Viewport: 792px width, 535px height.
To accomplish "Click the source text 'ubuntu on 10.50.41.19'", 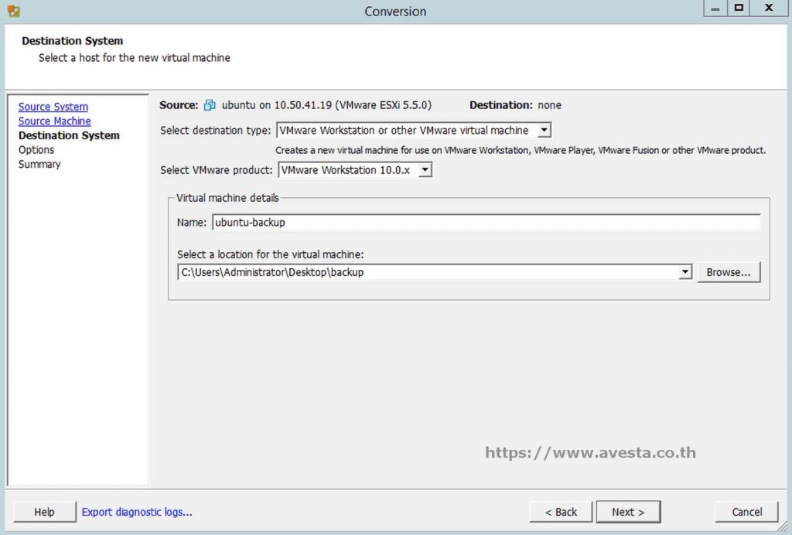I will point(277,105).
